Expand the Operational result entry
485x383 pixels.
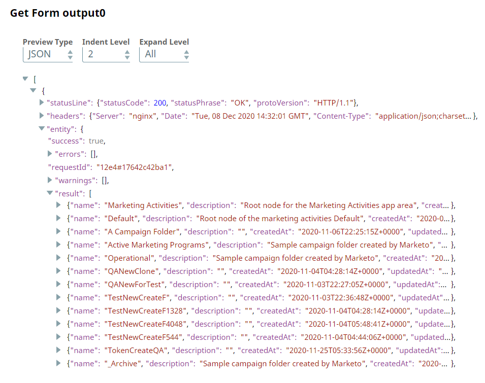[58, 258]
